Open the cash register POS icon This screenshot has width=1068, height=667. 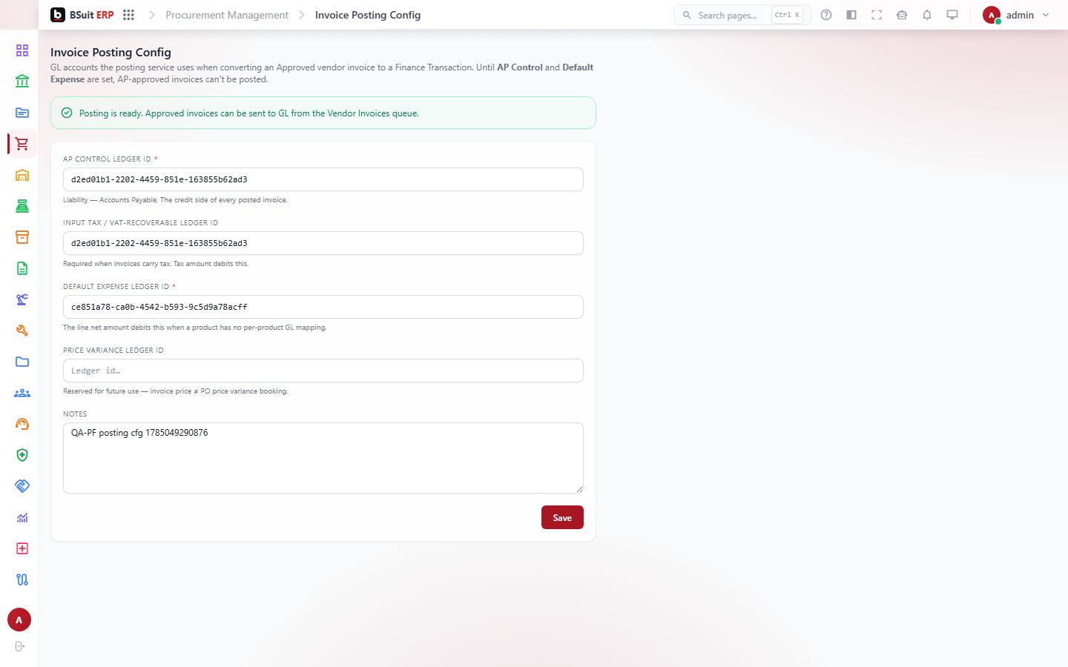[x=22, y=206]
